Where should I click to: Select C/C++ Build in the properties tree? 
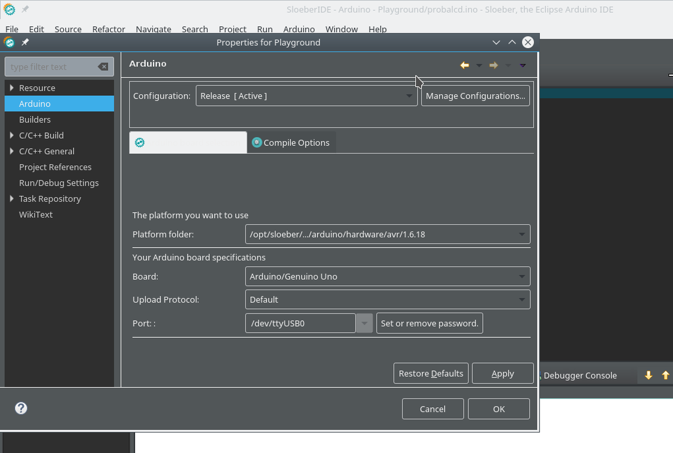tap(41, 135)
